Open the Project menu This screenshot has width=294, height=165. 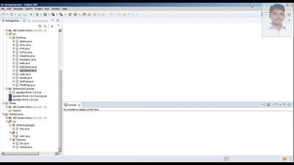[x=39, y=9]
